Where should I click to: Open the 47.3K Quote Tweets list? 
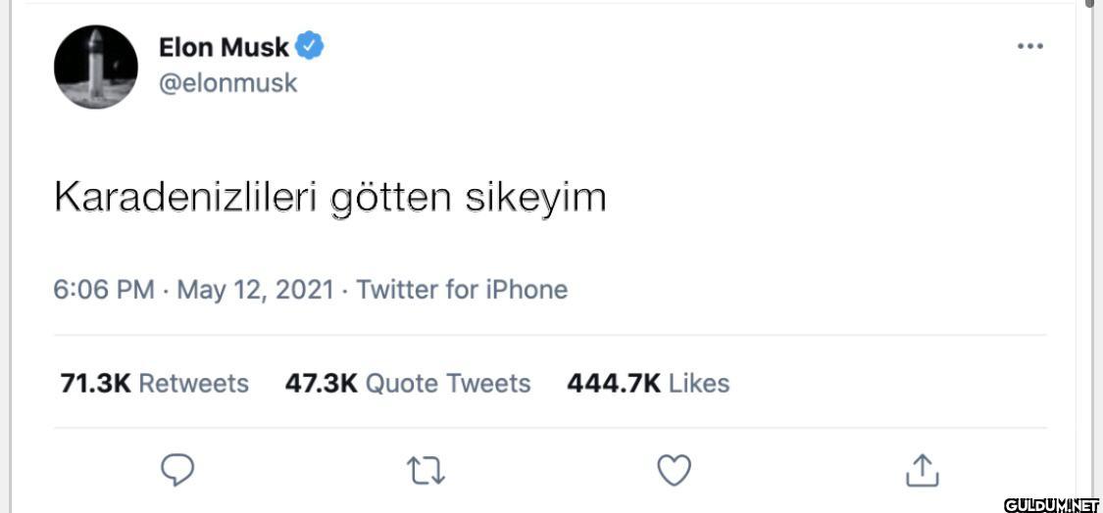pyautogui.click(x=321, y=383)
